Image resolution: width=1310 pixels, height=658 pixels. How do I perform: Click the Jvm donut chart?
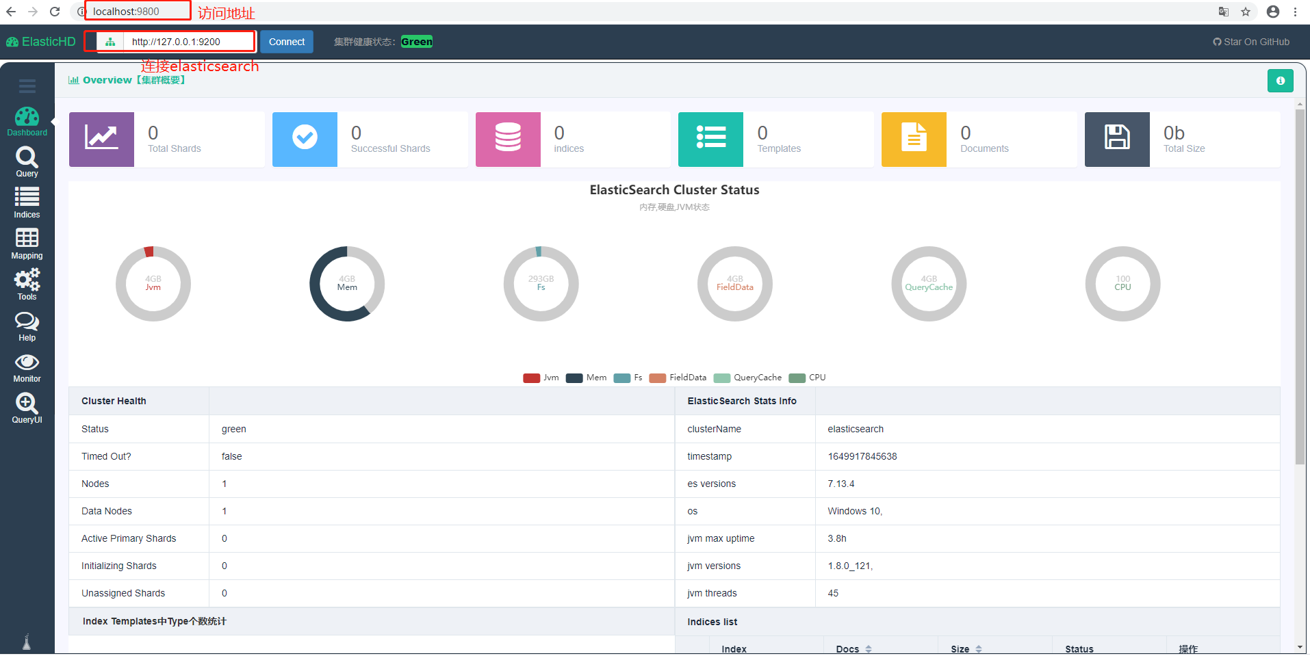tap(153, 283)
